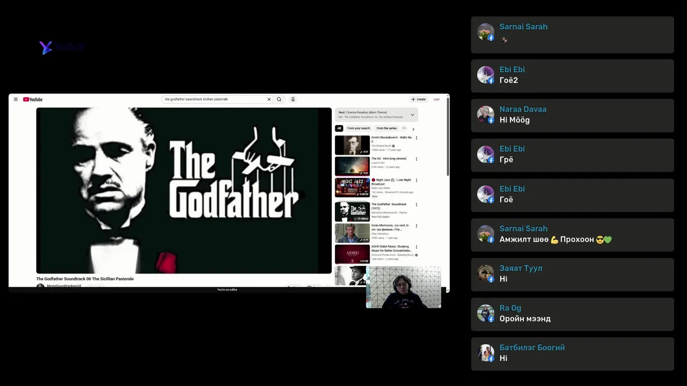Select the From your search chip
The image size is (687, 386).
tap(359, 128)
